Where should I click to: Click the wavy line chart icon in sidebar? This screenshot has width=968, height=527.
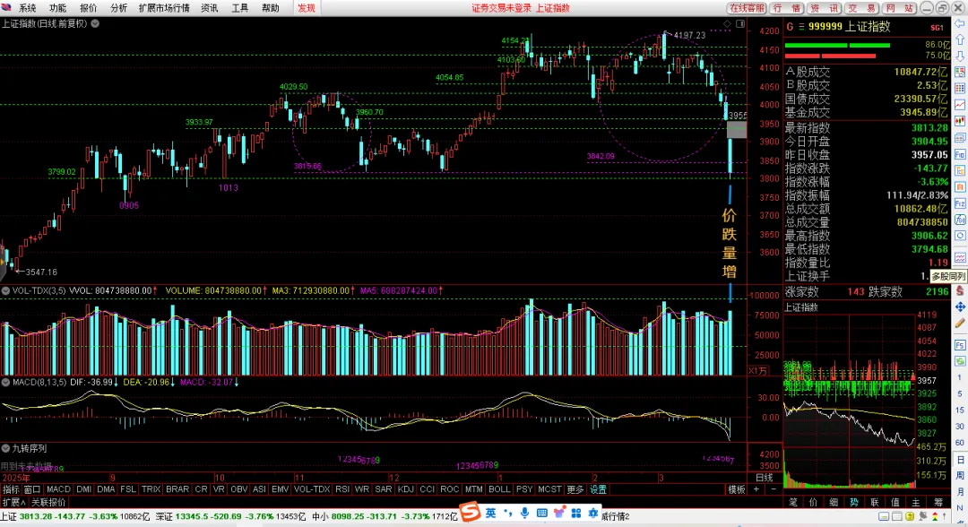[x=960, y=257]
